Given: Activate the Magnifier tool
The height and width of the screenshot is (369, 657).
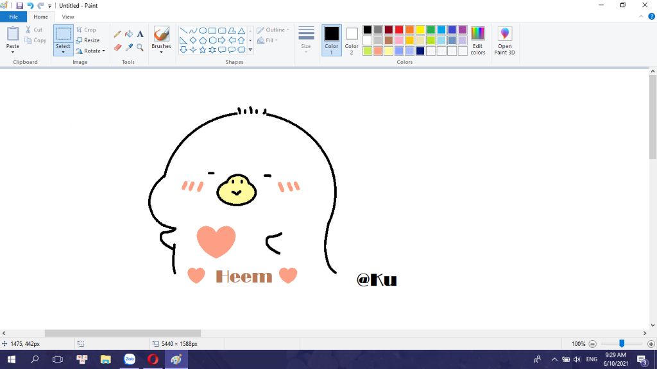Looking at the screenshot, I should tap(140, 47).
